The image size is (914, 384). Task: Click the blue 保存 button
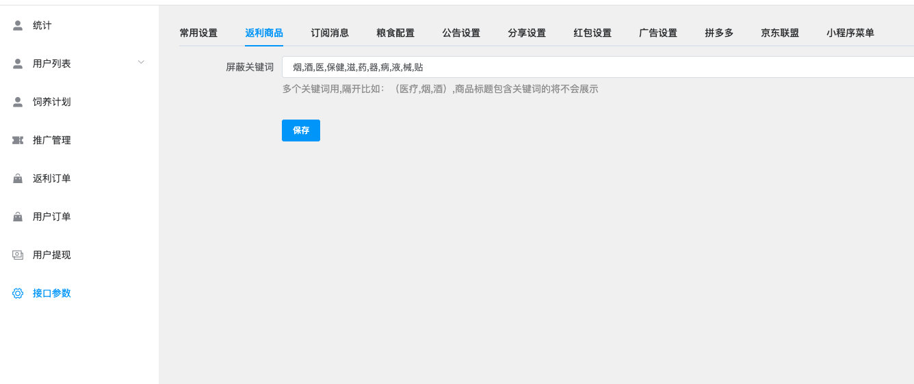(301, 131)
